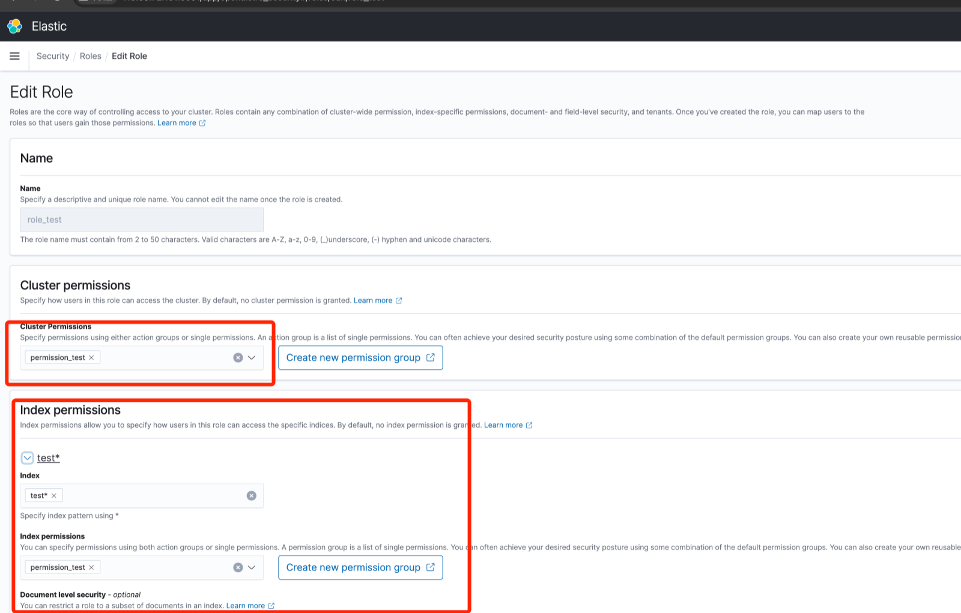Clear all entries in Index field

click(x=251, y=495)
